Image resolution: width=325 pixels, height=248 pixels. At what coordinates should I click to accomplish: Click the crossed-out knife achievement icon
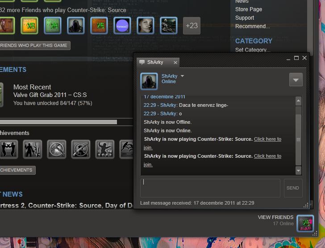pos(57,149)
